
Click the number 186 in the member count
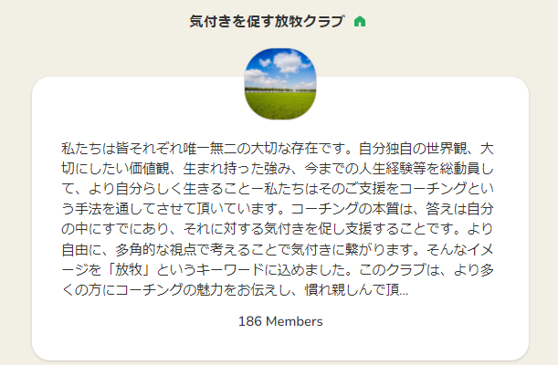pyautogui.click(x=250, y=321)
